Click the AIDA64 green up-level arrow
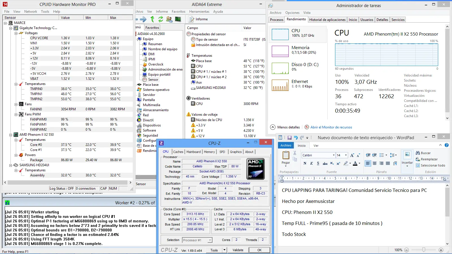 coord(153,19)
